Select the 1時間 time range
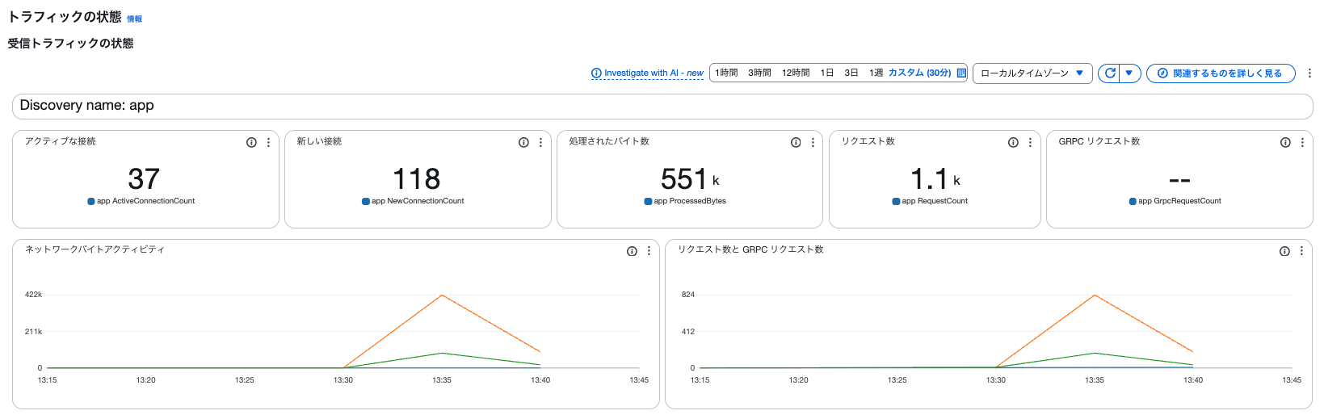 pyautogui.click(x=726, y=73)
